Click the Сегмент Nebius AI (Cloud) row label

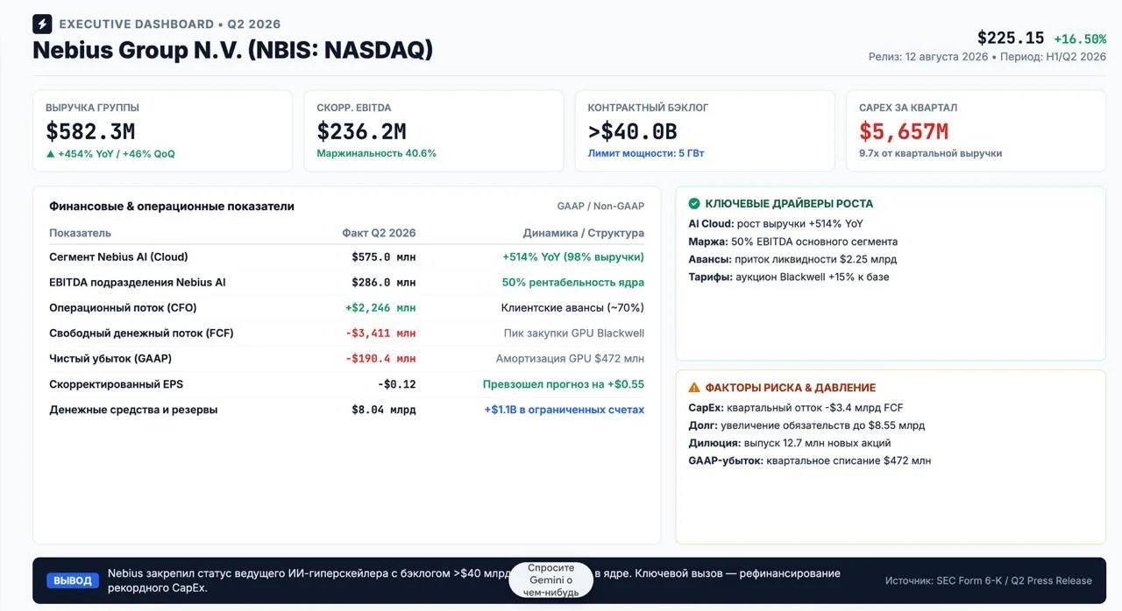[118, 257]
